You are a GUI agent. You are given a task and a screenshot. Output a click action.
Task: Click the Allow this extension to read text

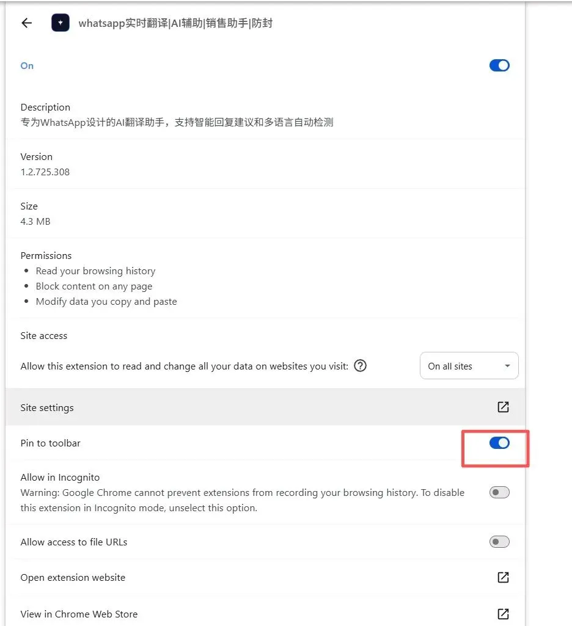[x=184, y=366]
